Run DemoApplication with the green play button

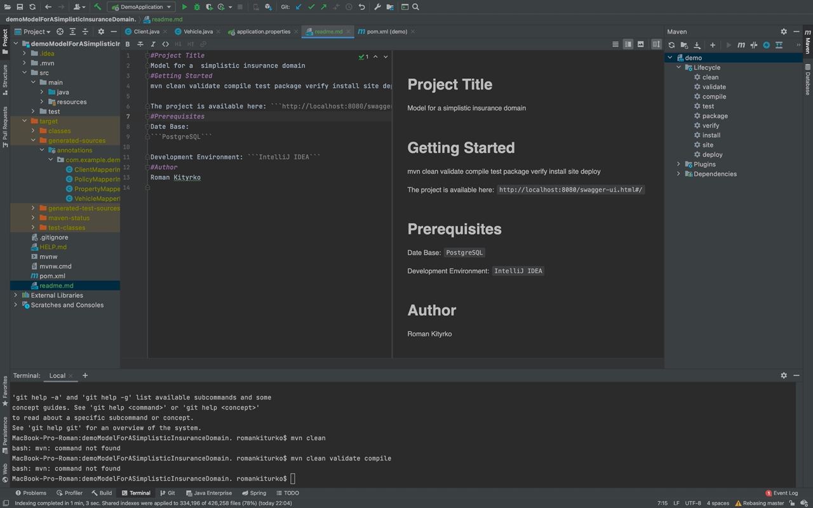(184, 7)
